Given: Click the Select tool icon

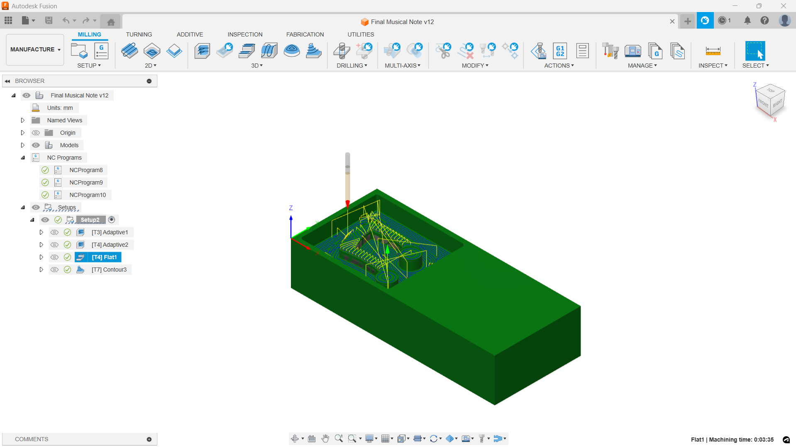Looking at the screenshot, I should pos(755,51).
